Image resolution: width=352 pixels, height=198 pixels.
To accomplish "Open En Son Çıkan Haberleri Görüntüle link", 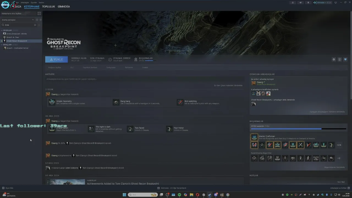I will [228, 86].
